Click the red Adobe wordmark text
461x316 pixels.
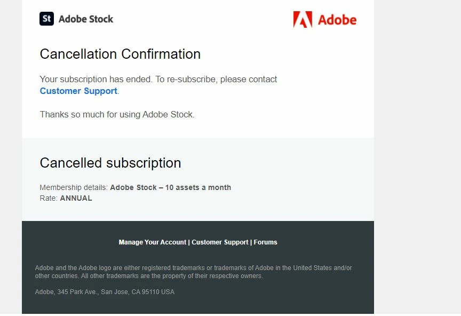tap(337, 20)
